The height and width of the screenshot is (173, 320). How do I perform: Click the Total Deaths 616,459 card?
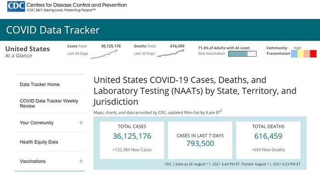pos(268,140)
